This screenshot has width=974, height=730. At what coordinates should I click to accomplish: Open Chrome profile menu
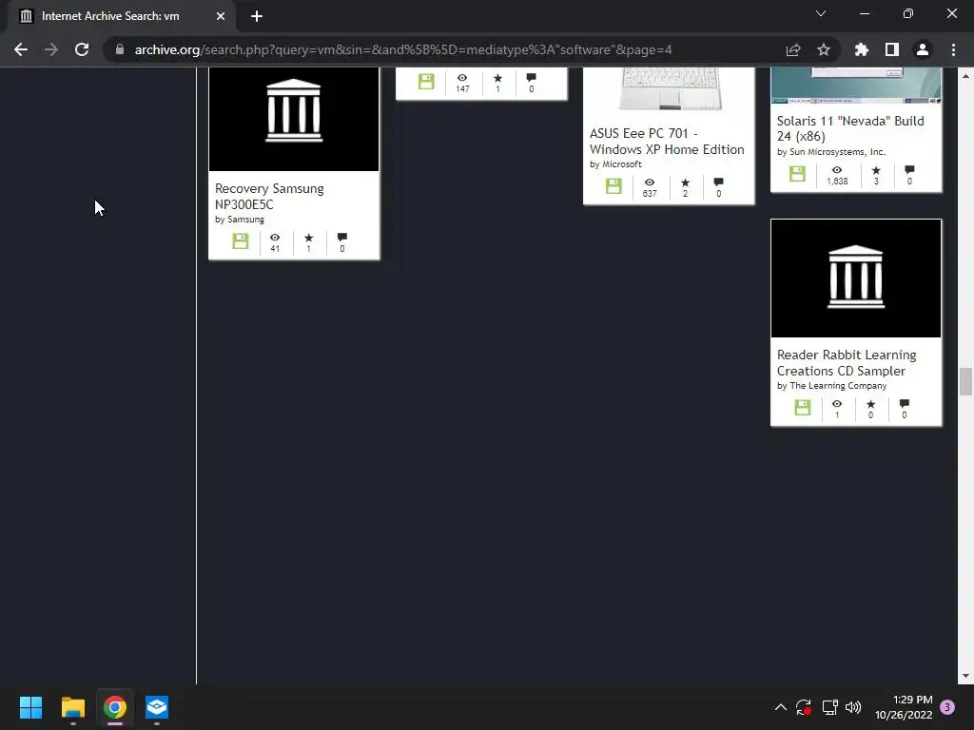(x=923, y=49)
